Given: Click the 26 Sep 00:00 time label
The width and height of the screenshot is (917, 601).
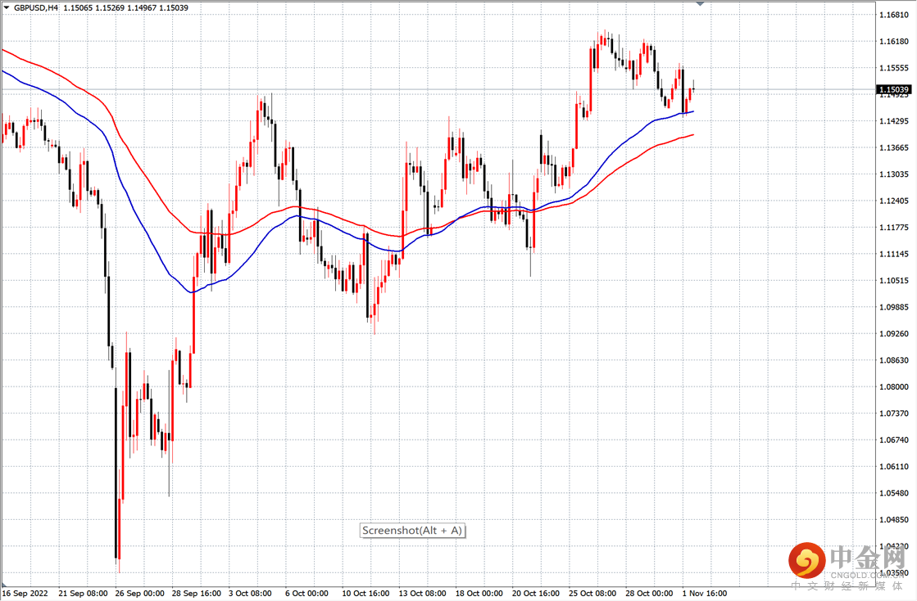Looking at the screenshot, I should tap(140, 594).
